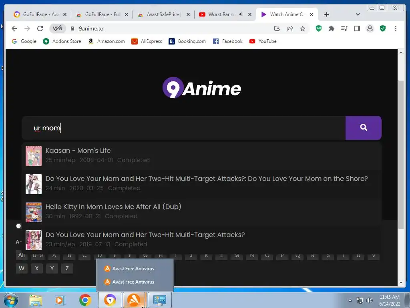Close the Avast SafePrice tab
Viewport: 410px width, 308px height.
point(188,14)
